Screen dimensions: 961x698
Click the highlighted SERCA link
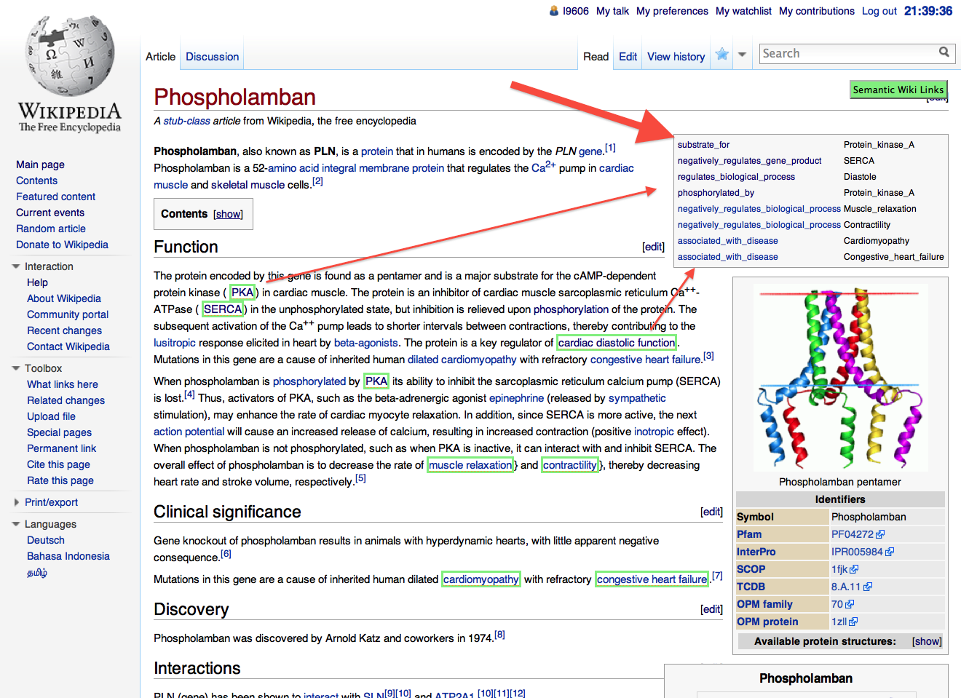[x=223, y=309]
